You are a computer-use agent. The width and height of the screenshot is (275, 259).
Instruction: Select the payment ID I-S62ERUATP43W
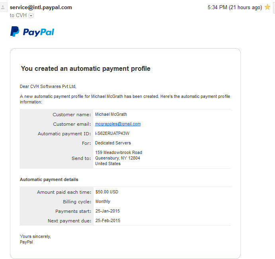(112, 133)
